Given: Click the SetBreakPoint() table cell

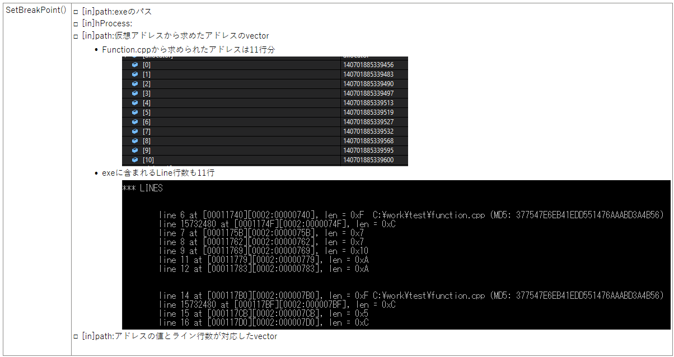Looking at the screenshot, I should [x=35, y=10].
